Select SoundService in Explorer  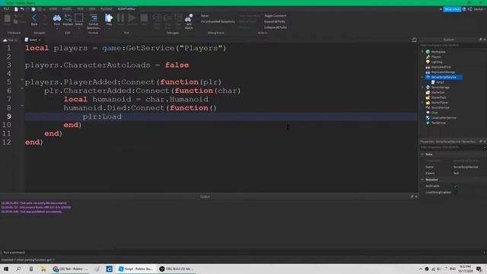(x=440, y=107)
